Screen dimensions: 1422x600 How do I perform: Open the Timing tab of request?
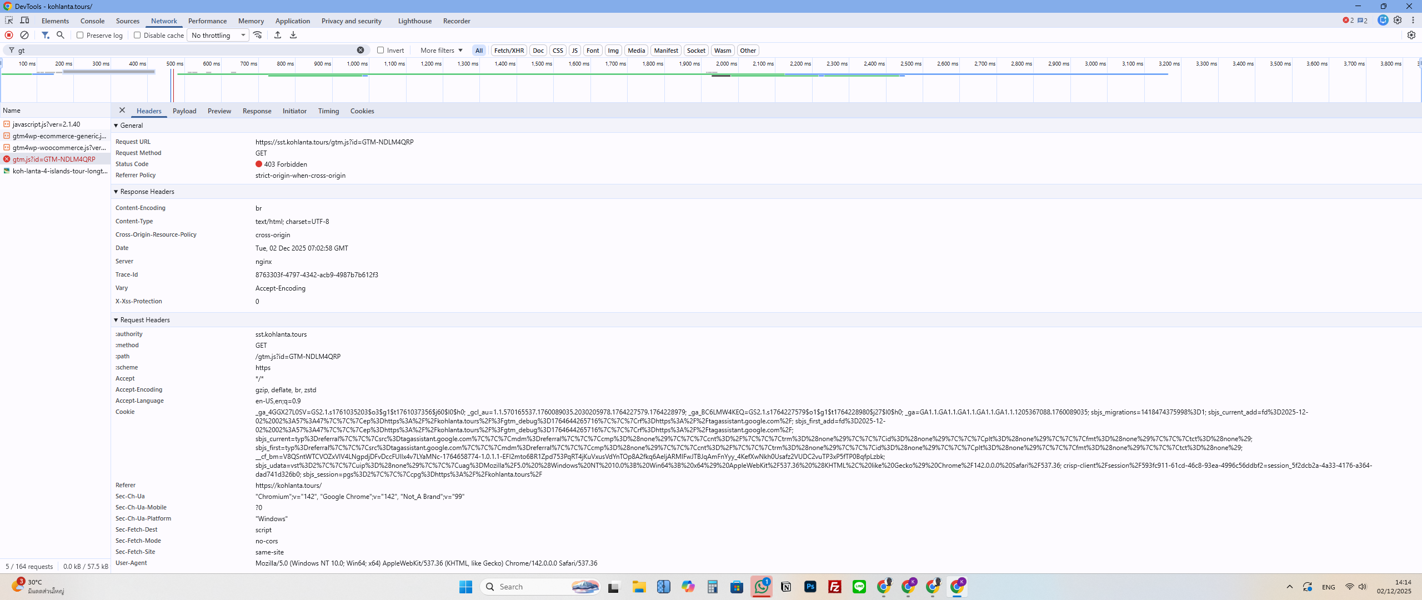pos(328,111)
